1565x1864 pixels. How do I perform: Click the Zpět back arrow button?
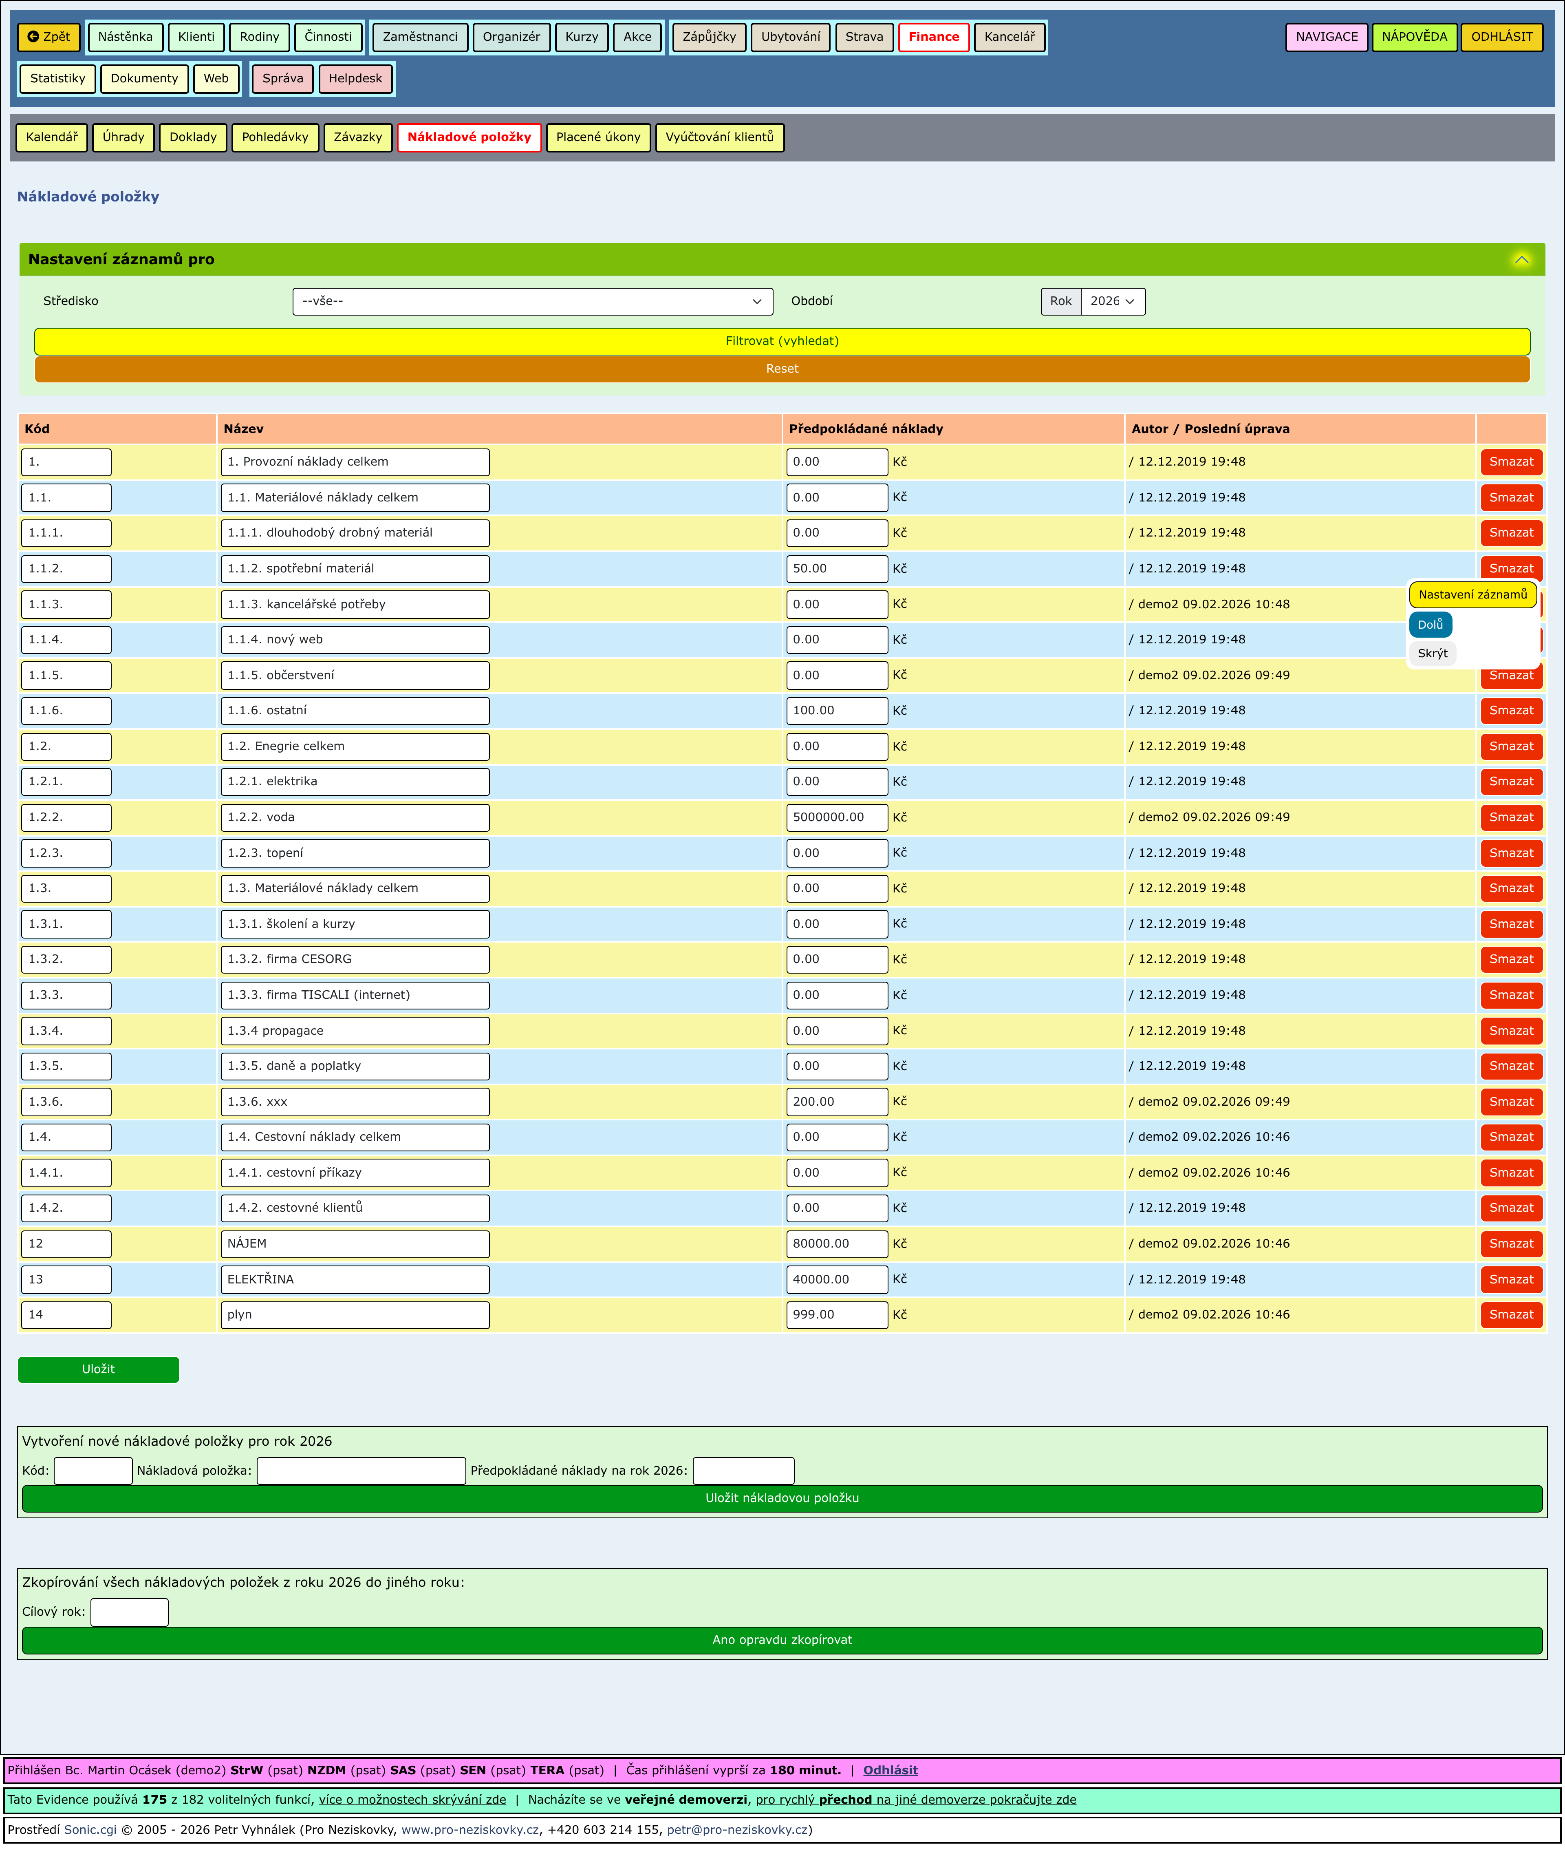(x=49, y=36)
